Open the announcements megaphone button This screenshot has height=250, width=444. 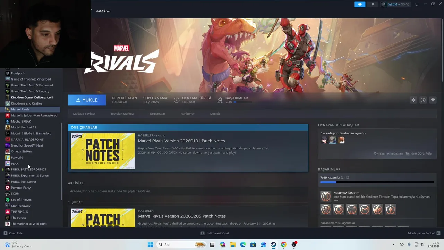pyautogui.click(x=360, y=4)
